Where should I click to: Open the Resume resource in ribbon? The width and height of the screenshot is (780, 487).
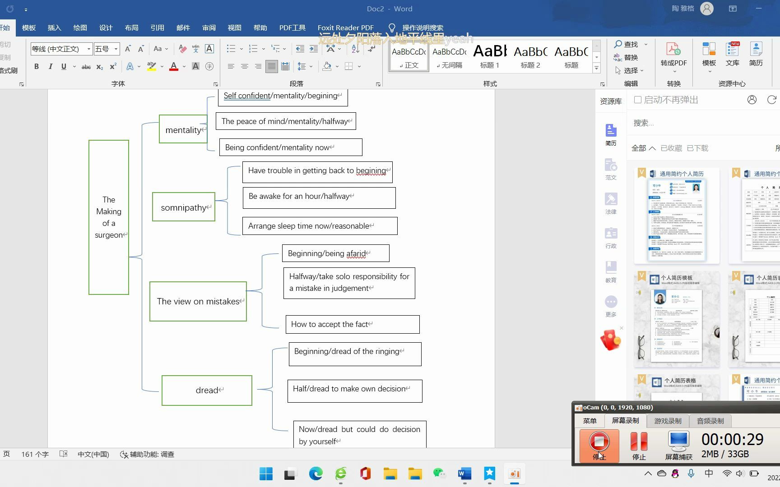756,54
